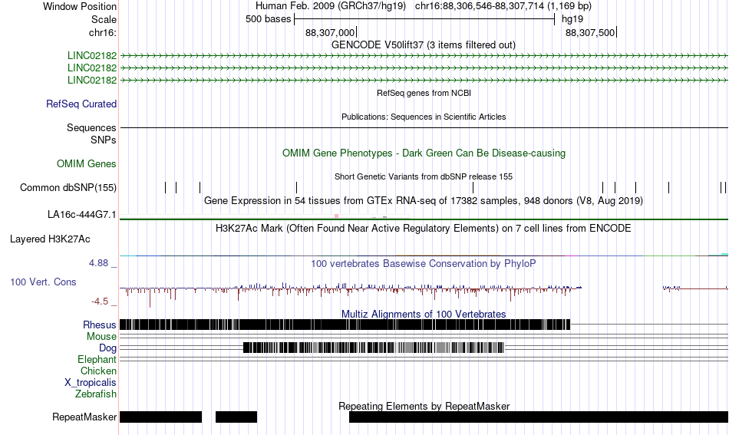Click the chr16: ruler label
Screen dimensions: 729x435
102,32
